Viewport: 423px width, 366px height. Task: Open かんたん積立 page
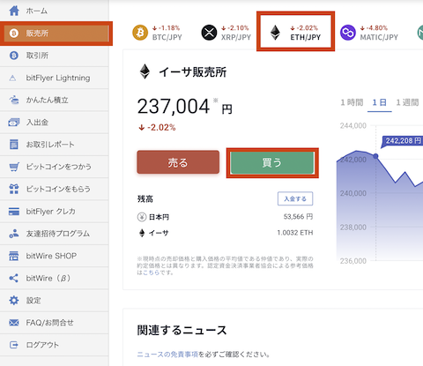(55, 100)
